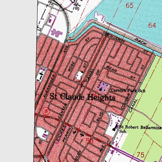Click the Carolyn Park Sch label
The height and width of the screenshot is (162, 162).
[128, 90]
